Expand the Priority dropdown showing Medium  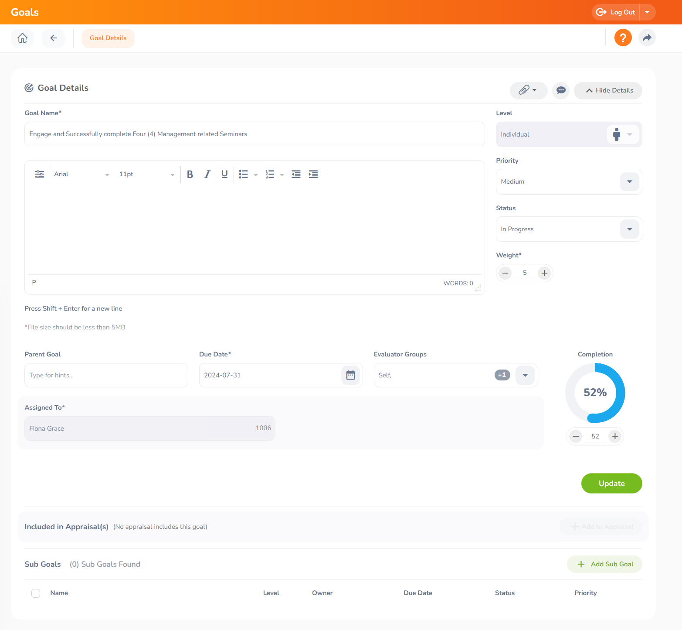pyautogui.click(x=629, y=181)
